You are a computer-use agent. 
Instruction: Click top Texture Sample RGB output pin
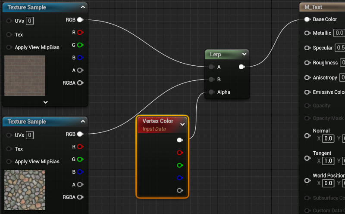[80, 20]
